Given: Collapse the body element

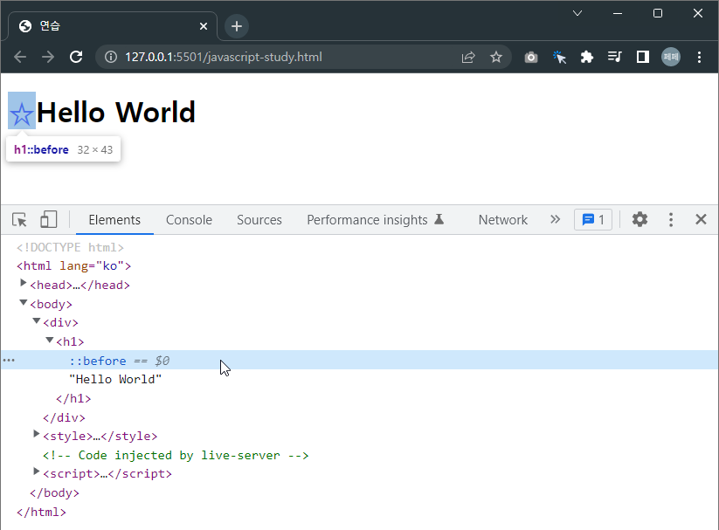Looking at the screenshot, I should point(23,303).
